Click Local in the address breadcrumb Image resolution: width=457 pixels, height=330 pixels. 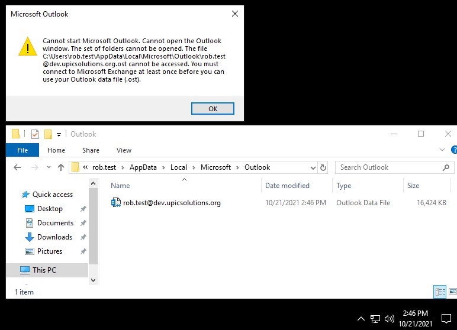(179, 167)
